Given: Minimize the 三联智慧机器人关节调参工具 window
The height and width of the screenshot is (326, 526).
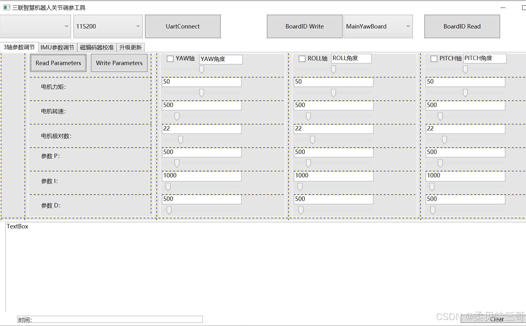Looking at the screenshot, I should (503, 8).
